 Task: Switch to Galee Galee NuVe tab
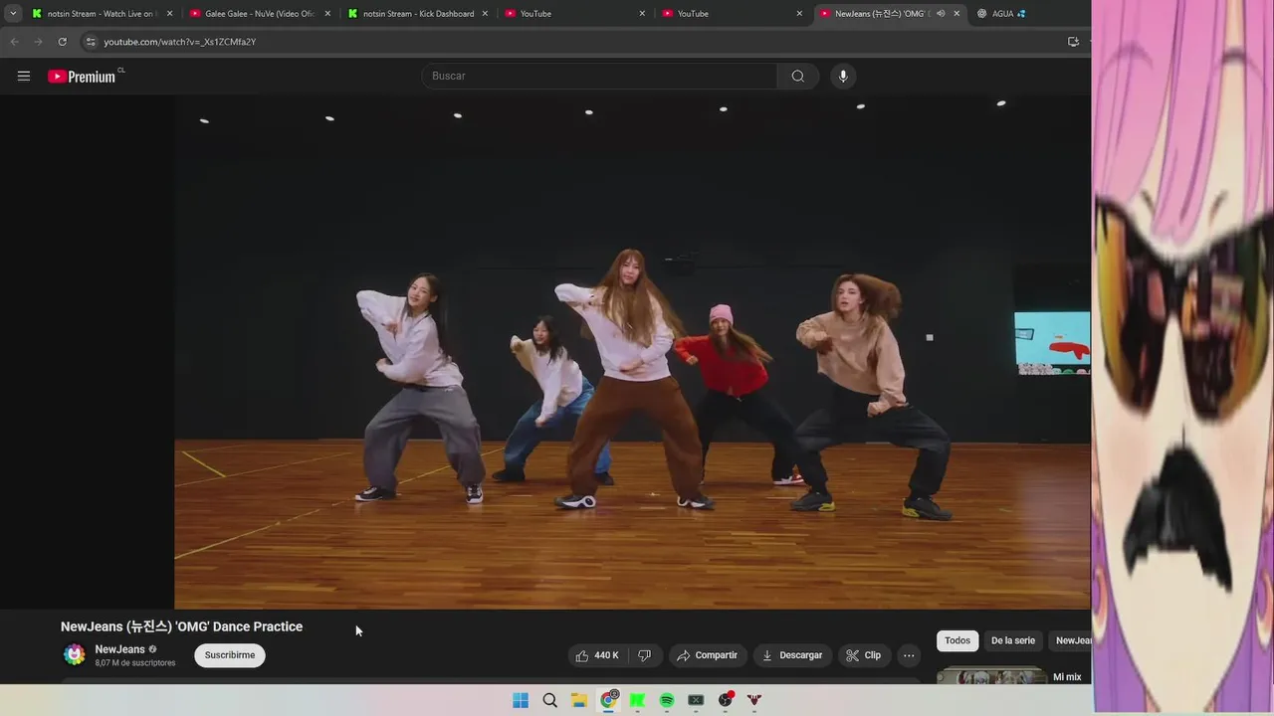click(x=260, y=14)
